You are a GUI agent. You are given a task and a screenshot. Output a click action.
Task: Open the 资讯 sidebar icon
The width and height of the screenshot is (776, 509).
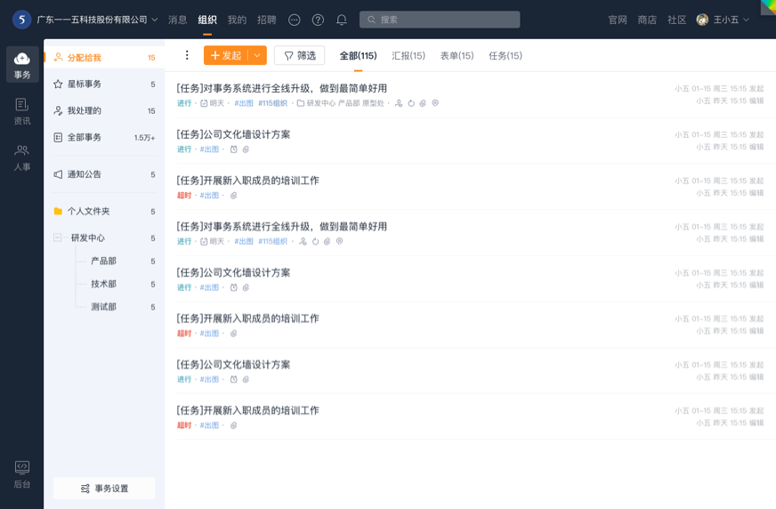pos(22,111)
